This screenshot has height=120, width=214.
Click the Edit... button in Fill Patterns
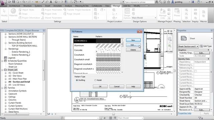point(133,45)
